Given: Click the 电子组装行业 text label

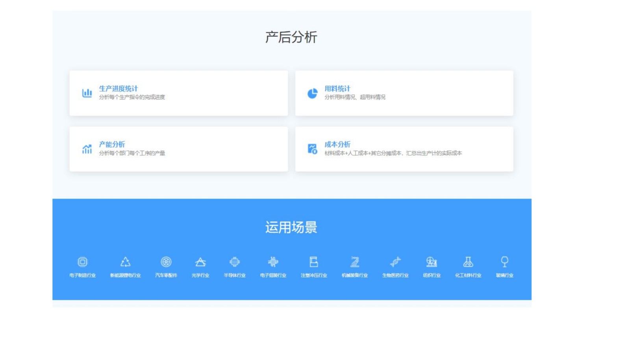Looking at the screenshot, I should point(273,275).
